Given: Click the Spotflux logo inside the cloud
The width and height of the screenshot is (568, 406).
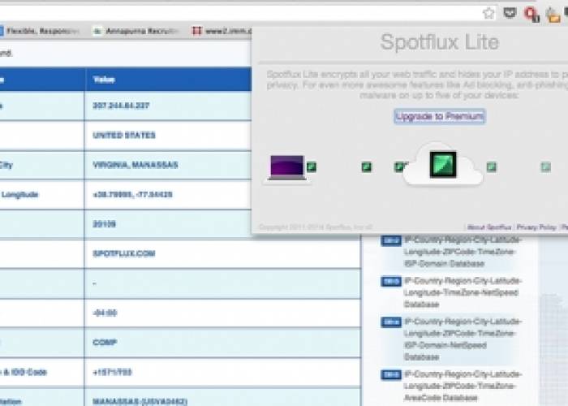Looking at the screenshot, I should [443, 164].
